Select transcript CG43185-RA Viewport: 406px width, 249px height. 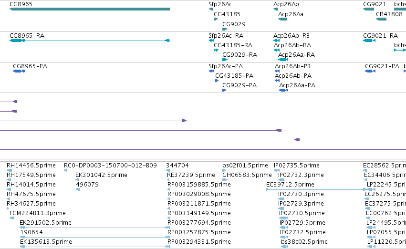click(x=216, y=50)
